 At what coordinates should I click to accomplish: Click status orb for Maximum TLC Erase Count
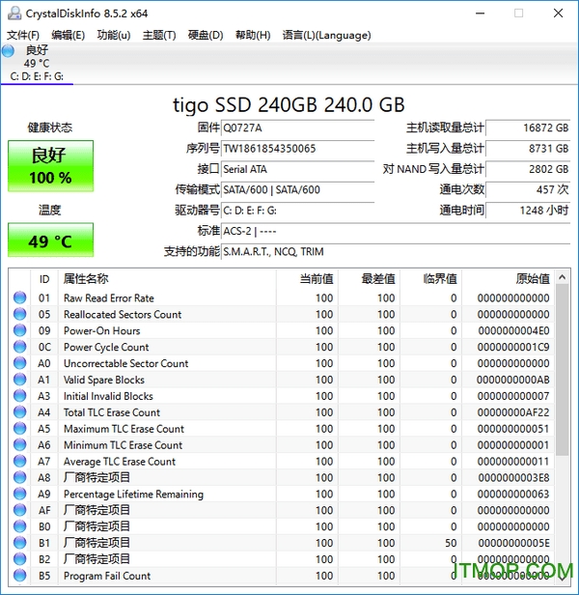[19, 429]
